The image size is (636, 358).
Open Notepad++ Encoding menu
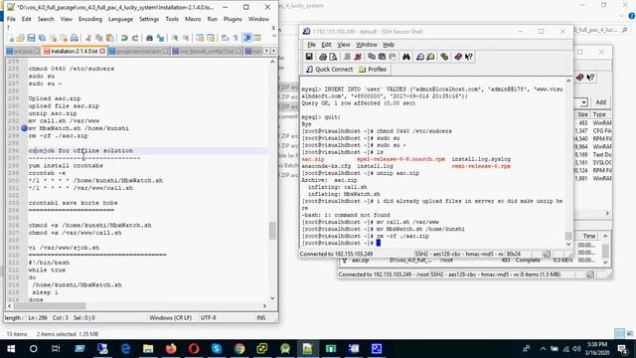click(90, 19)
